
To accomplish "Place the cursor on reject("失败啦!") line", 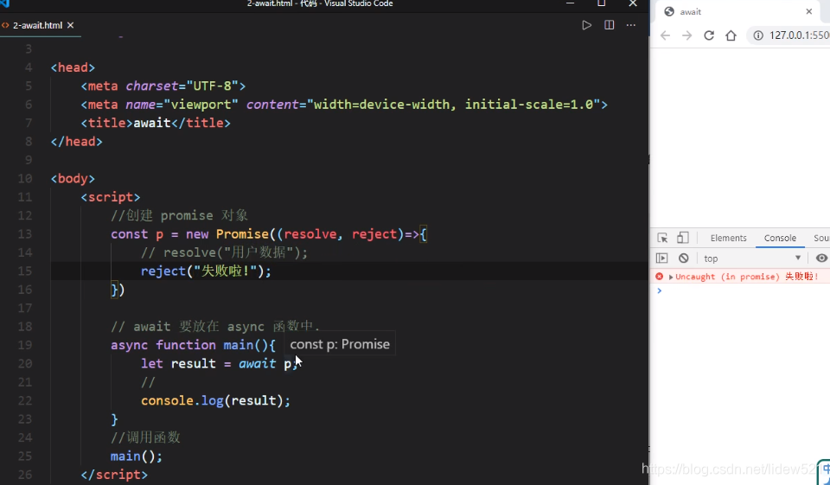I will tap(206, 271).
